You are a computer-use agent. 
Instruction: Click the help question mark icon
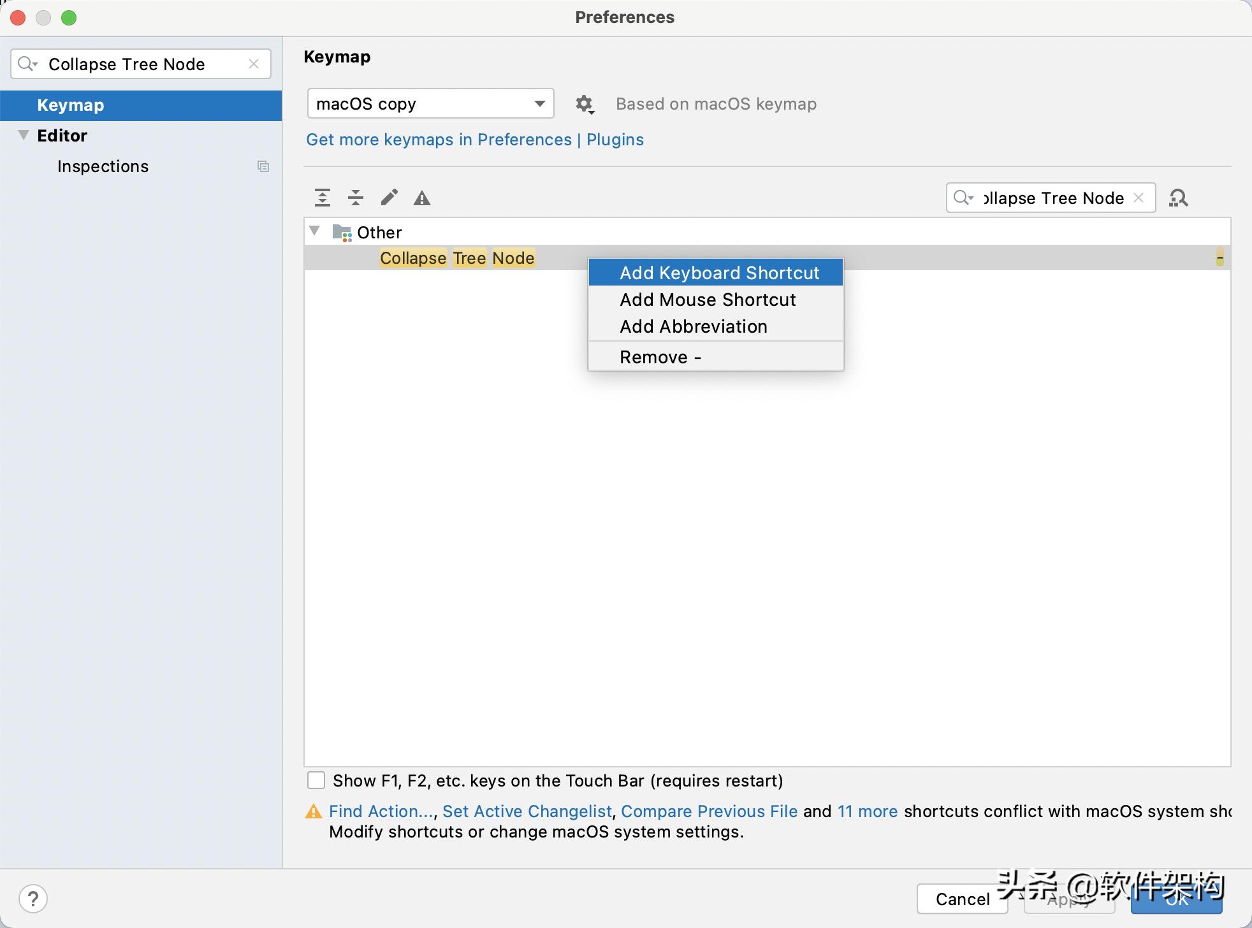tap(34, 899)
